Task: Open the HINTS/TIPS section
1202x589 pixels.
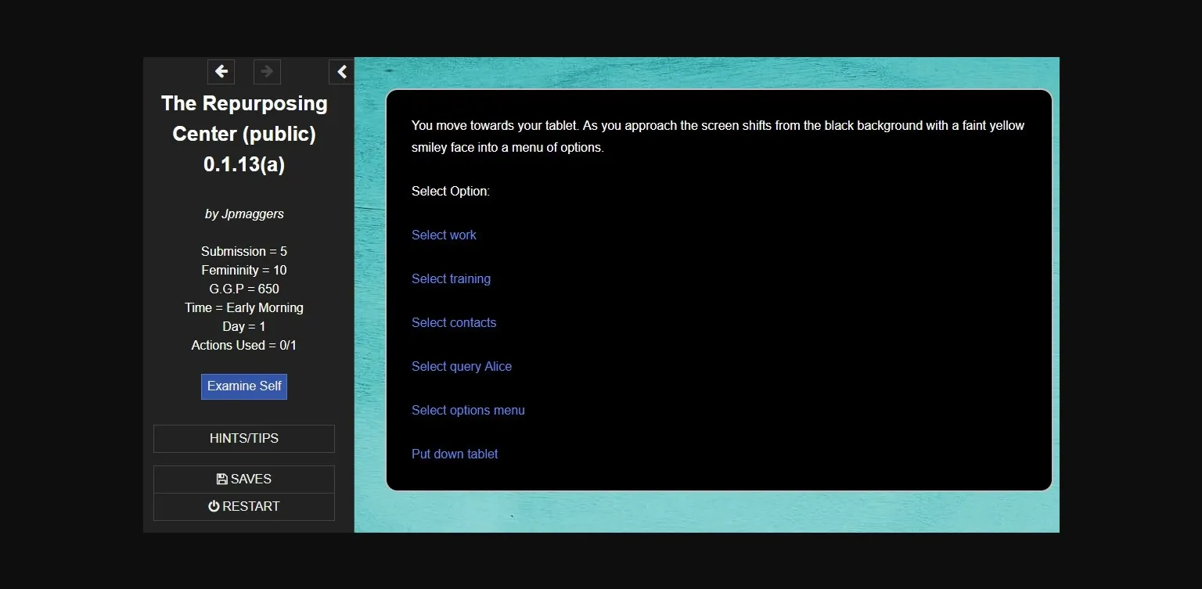Action: click(243, 438)
